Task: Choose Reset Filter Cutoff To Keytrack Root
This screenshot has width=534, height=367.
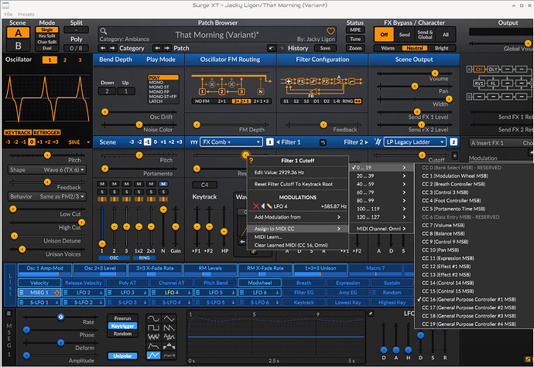Action: (298, 184)
